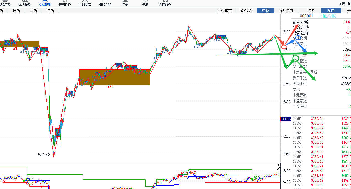
Task: Toggle the 笔/线段 overlay
Action: [246, 11]
